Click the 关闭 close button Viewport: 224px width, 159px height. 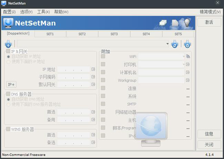pyautogui.click(x=209, y=145)
